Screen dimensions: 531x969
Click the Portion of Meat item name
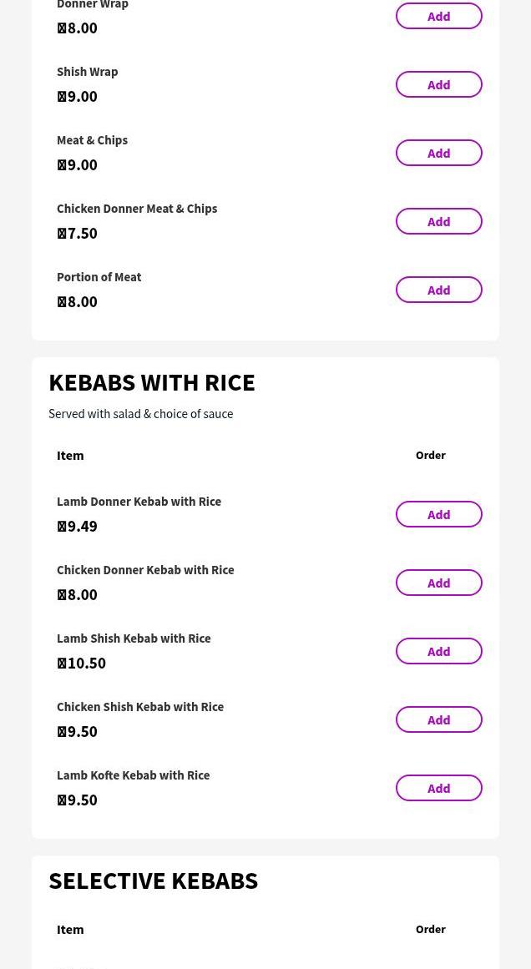click(x=99, y=276)
